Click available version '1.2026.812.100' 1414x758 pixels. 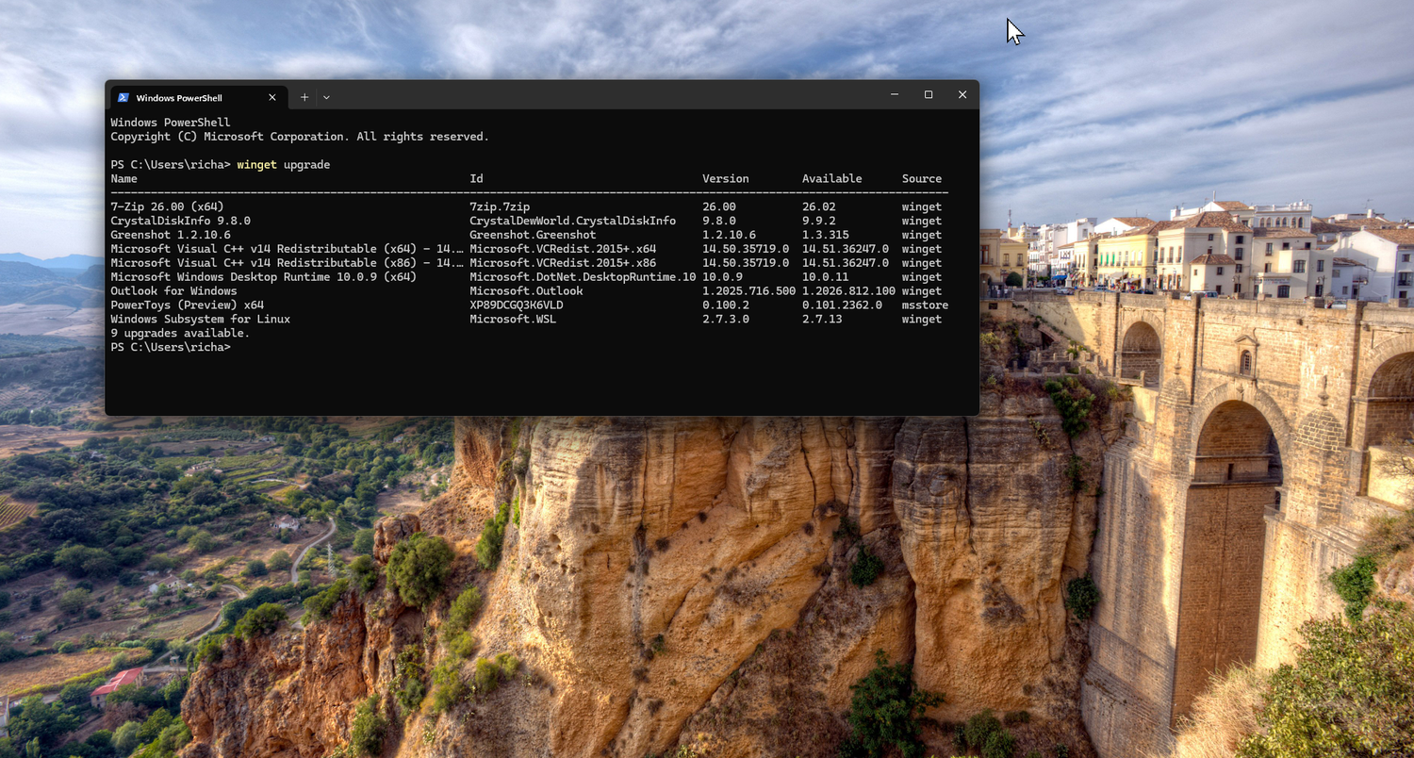(x=849, y=291)
